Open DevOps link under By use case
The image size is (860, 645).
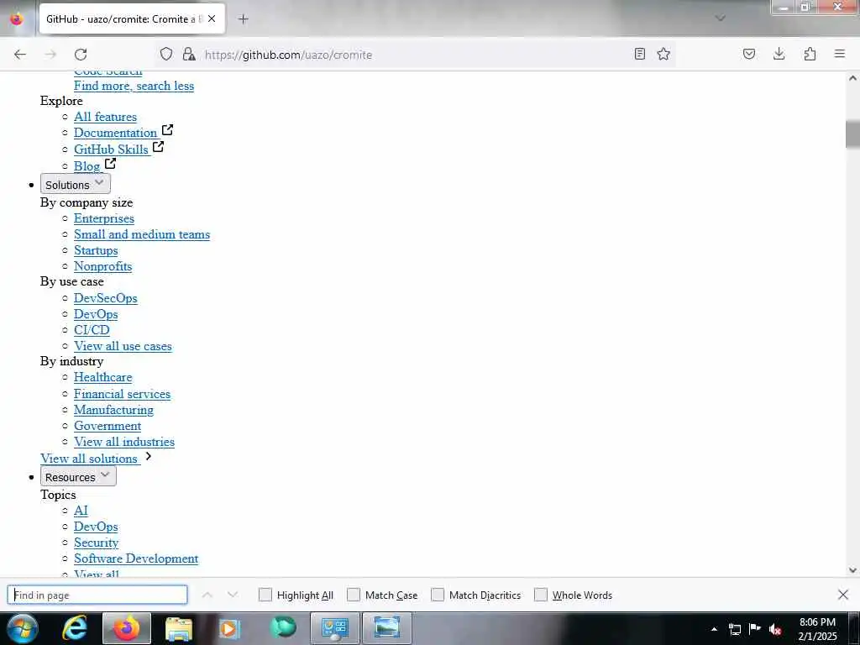tap(96, 314)
